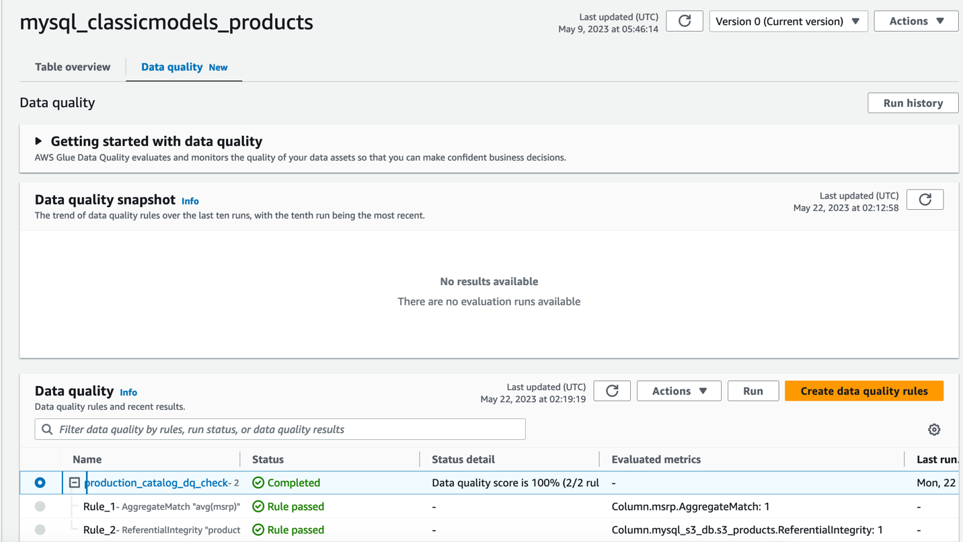The width and height of the screenshot is (963, 542).
Task: Select the Rule_2 radio button
Action: [x=40, y=530]
